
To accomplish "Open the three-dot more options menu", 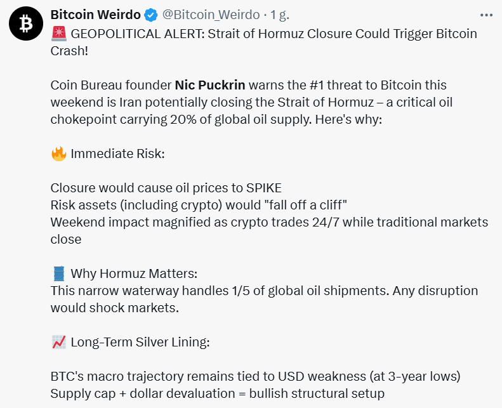I will click(x=486, y=15).
